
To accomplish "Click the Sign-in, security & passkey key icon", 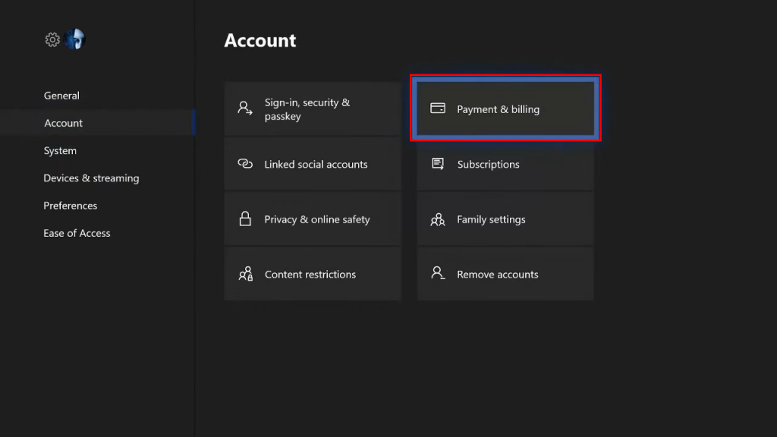I will pos(244,108).
